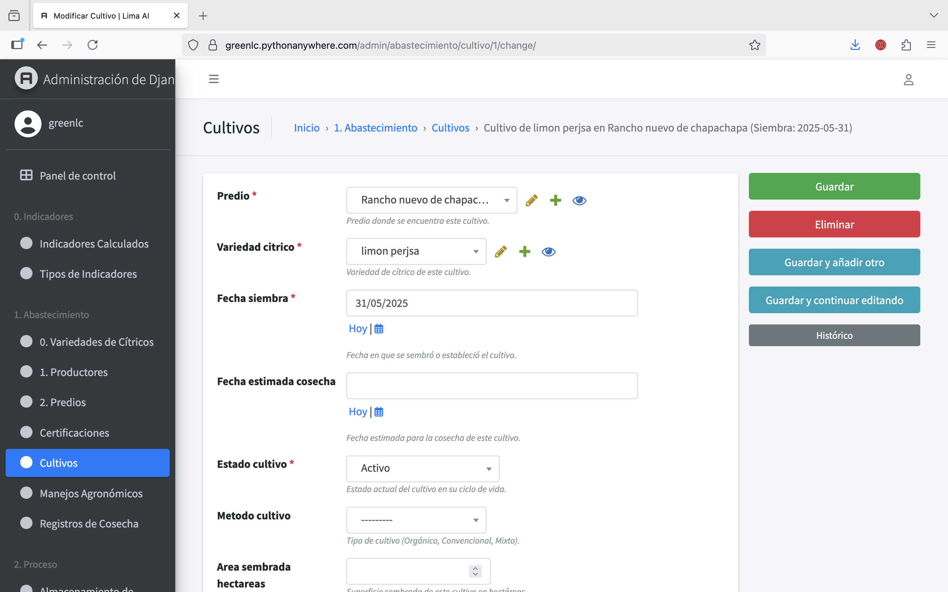The height and width of the screenshot is (592, 948).
Task: Open the Estado cultivo dropdown showing Activo
Action: click(x=422, y=469)
